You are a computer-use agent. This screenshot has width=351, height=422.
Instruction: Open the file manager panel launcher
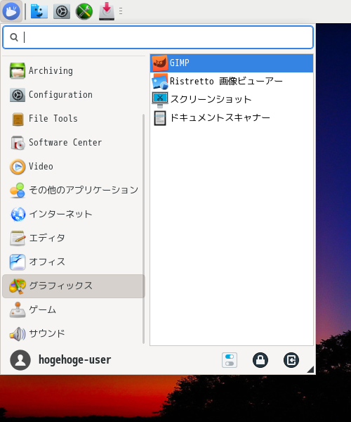39,11
